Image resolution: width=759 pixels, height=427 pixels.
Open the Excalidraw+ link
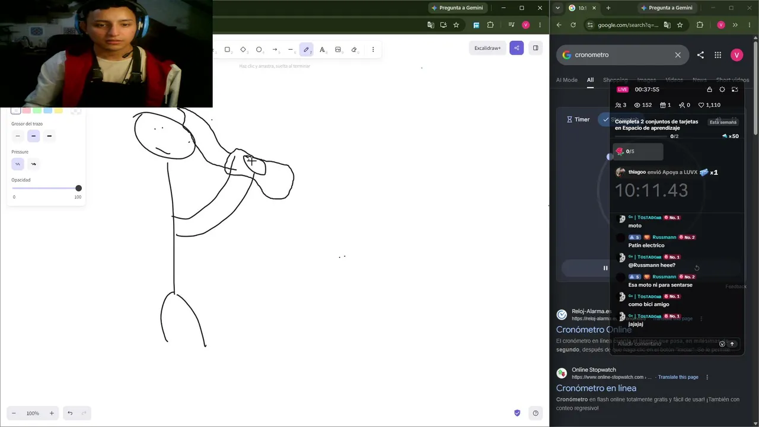coord(487,48)
